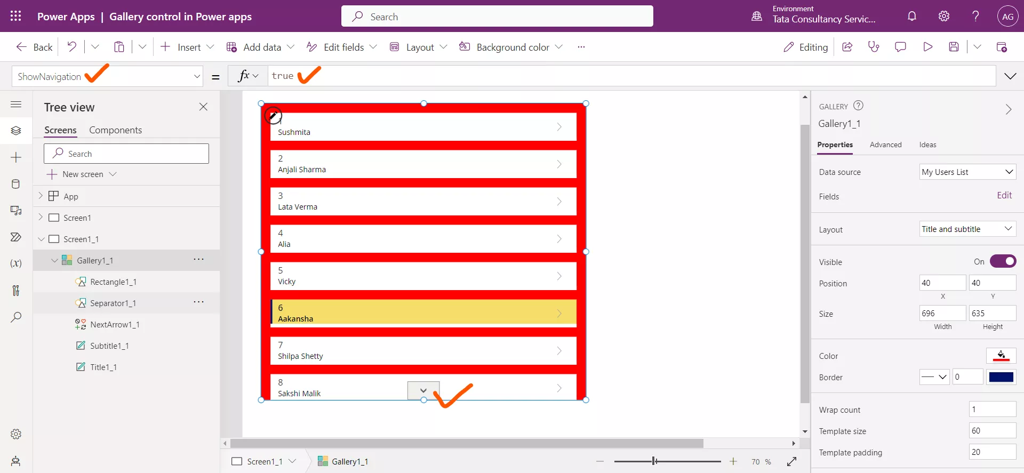
Task: Expand the App tree node
Action: (x=41, y=196)
